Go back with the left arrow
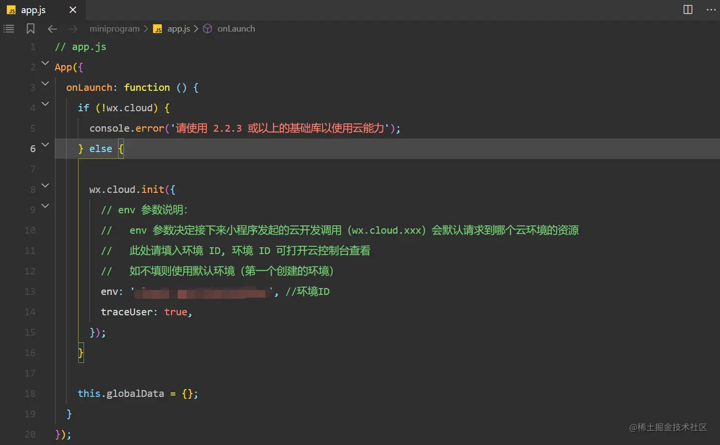Image resolution: width=720 pixels, height=445 pixels. point(52,29)
